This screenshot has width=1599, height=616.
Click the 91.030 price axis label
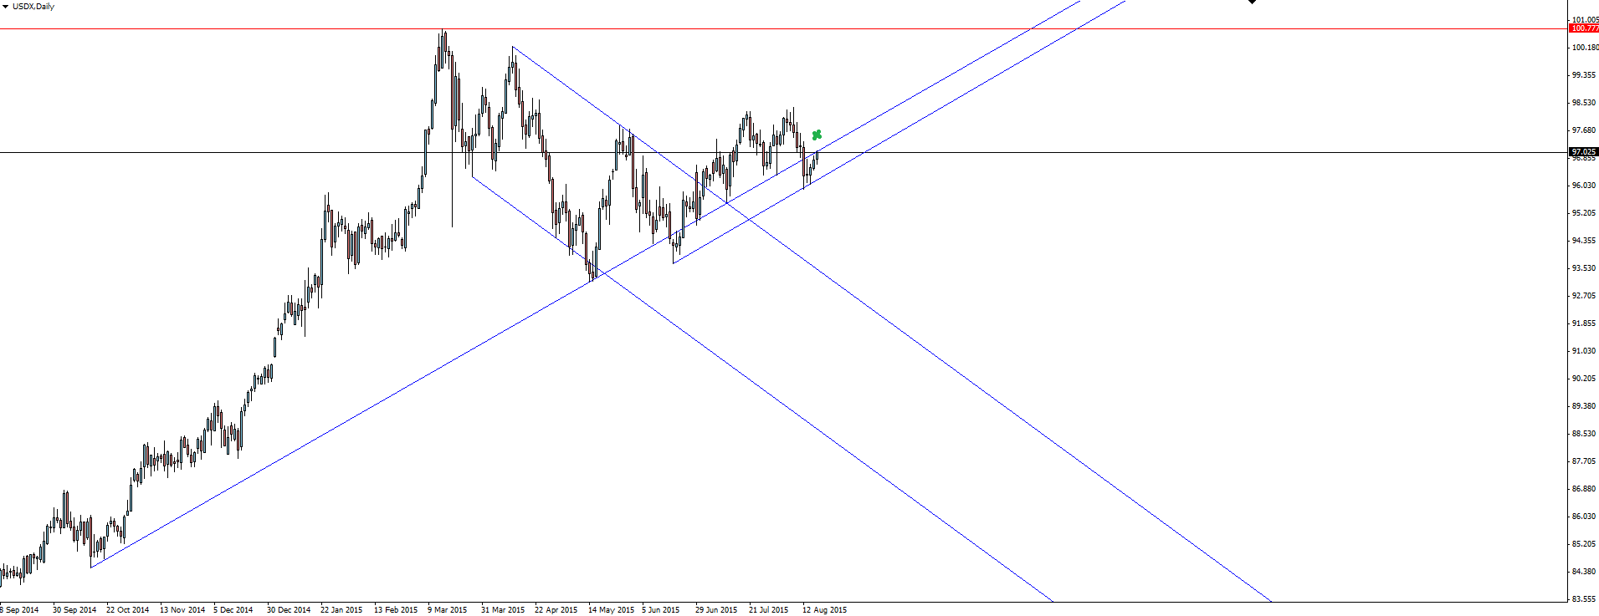click(1585, 351)
